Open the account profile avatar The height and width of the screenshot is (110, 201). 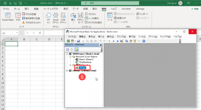click(180, 3)
